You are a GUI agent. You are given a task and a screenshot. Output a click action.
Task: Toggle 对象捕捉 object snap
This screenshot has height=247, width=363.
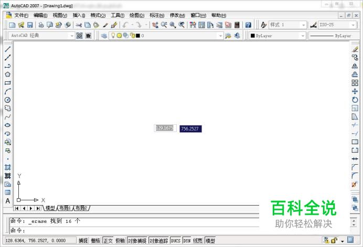[x=137, y=241]
